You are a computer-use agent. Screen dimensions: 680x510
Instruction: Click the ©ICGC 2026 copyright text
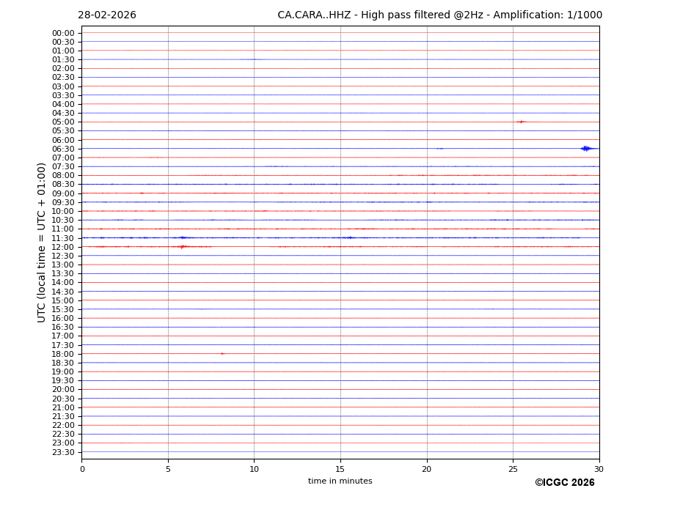pyautogui.click(x=564, y=483)
